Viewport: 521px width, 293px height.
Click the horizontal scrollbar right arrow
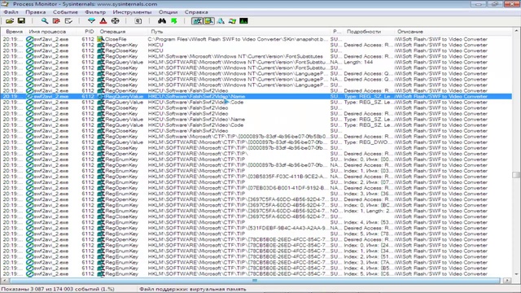tap(507, 281)
